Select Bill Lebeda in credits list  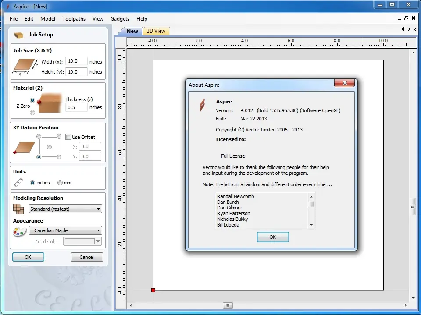coord(228,225)
